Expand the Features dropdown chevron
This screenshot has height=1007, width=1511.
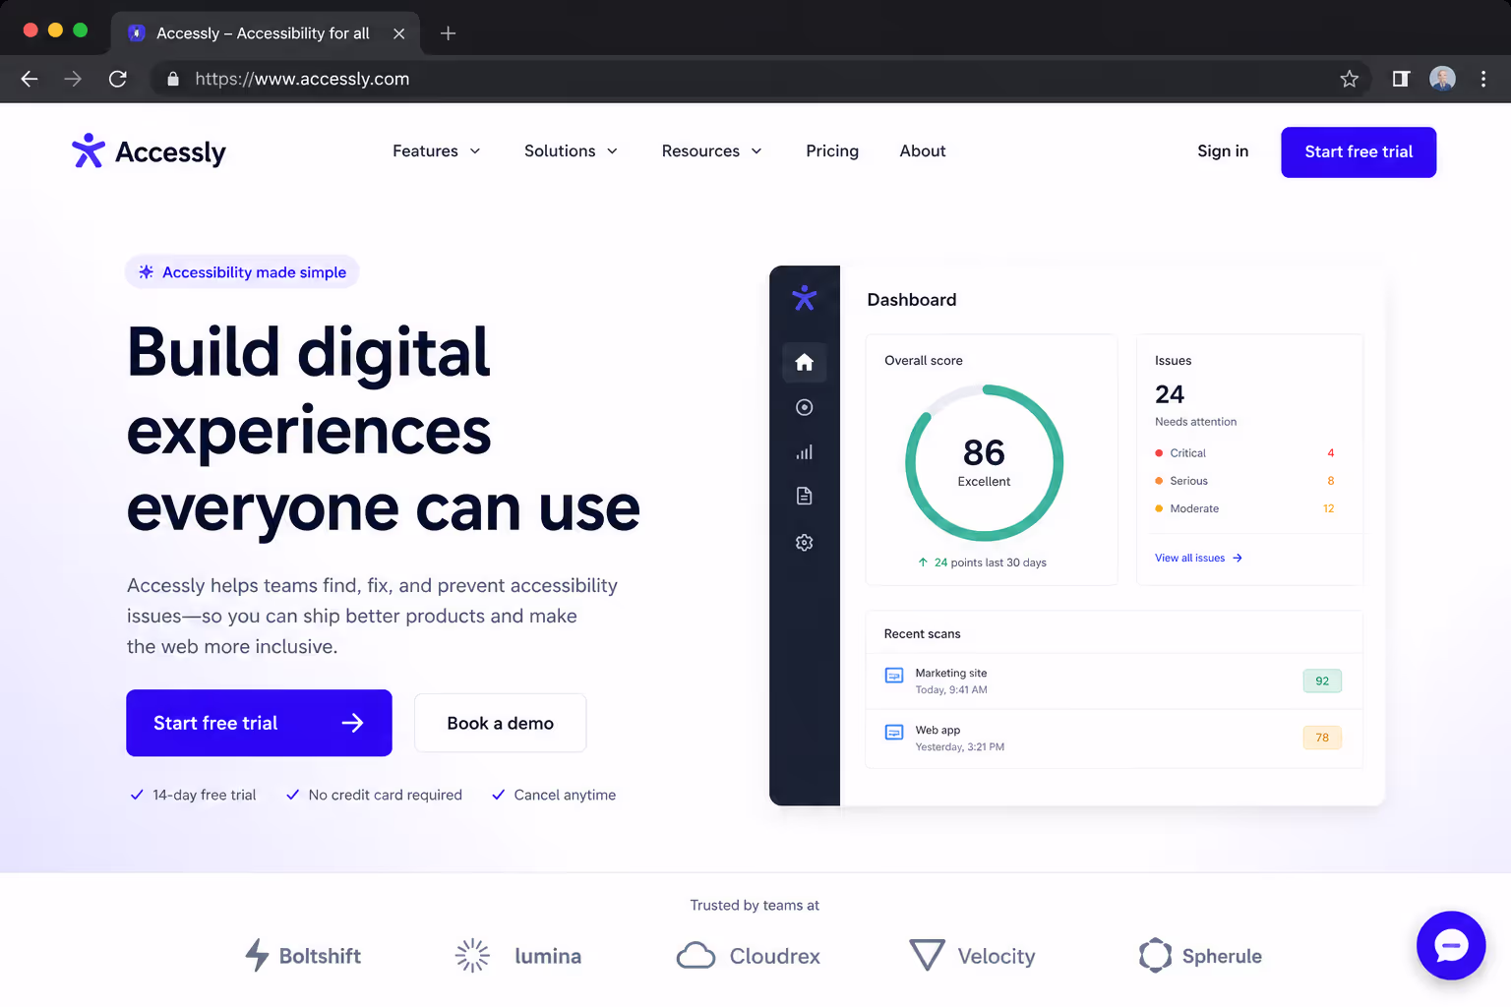475,151
